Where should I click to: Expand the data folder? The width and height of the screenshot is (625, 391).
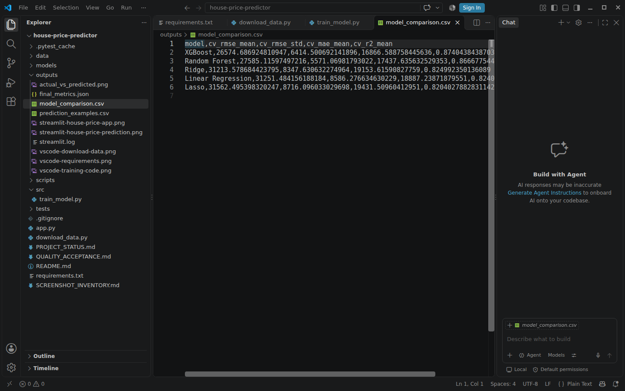point(31,56)
